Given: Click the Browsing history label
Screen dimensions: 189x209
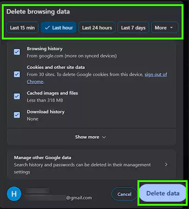Looking at the screenshot, I should coord(45,49).
